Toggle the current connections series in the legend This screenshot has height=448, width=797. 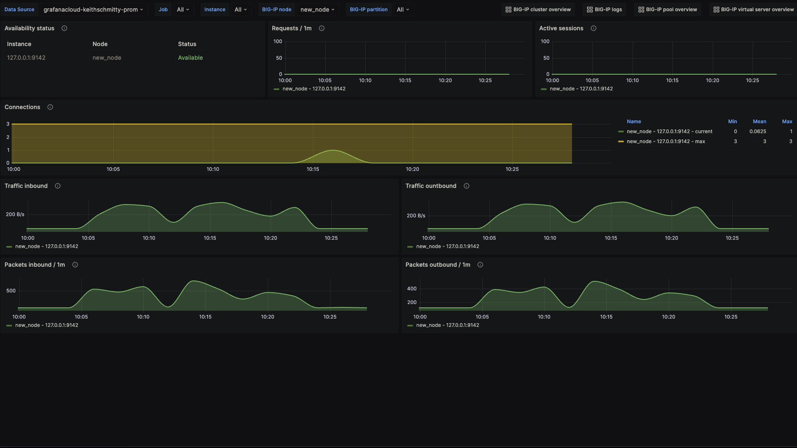pyautogui.click(x=669, y=131)
